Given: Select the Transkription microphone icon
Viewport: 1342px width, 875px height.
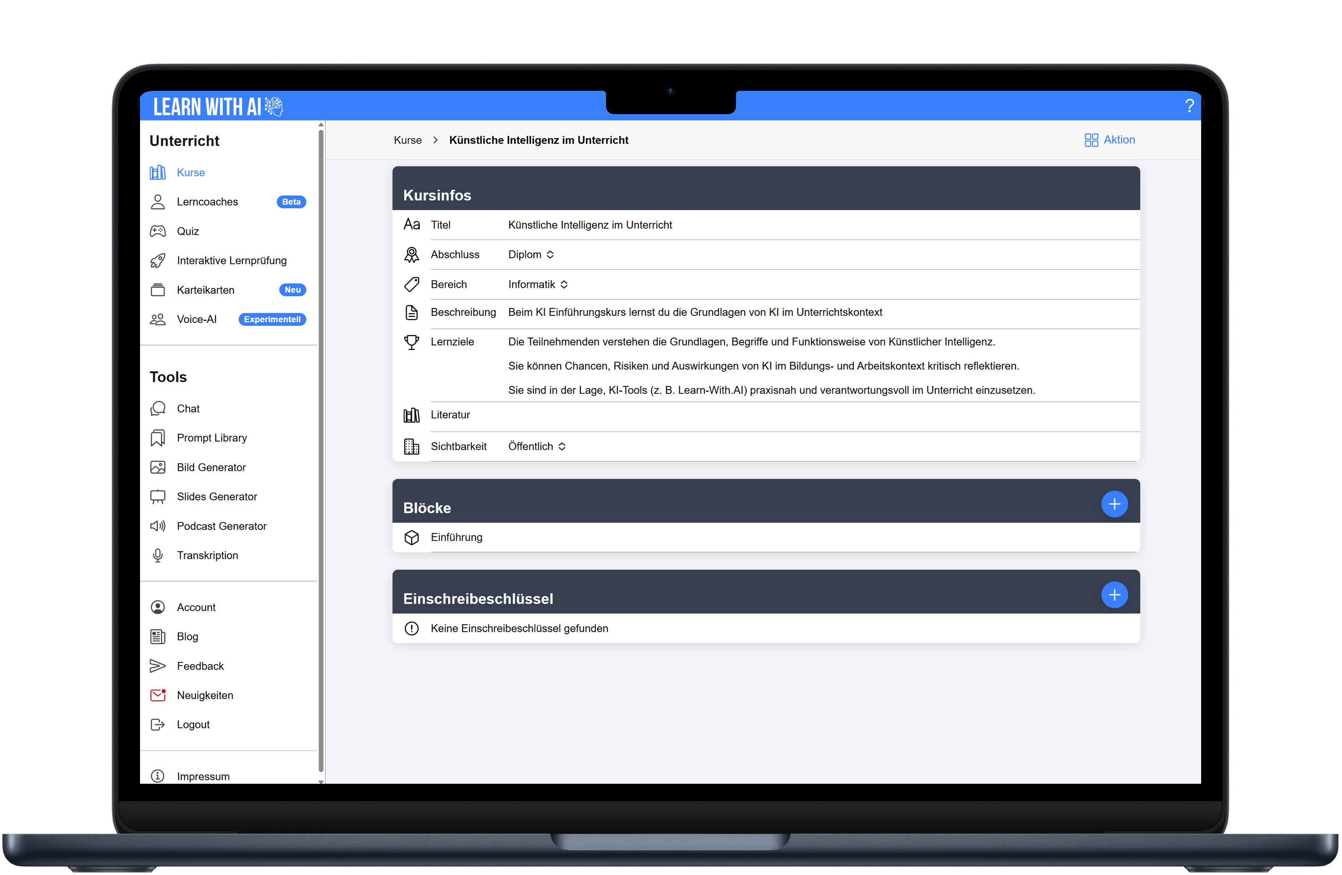Looking at the screenshot, I should coord(158,555).
